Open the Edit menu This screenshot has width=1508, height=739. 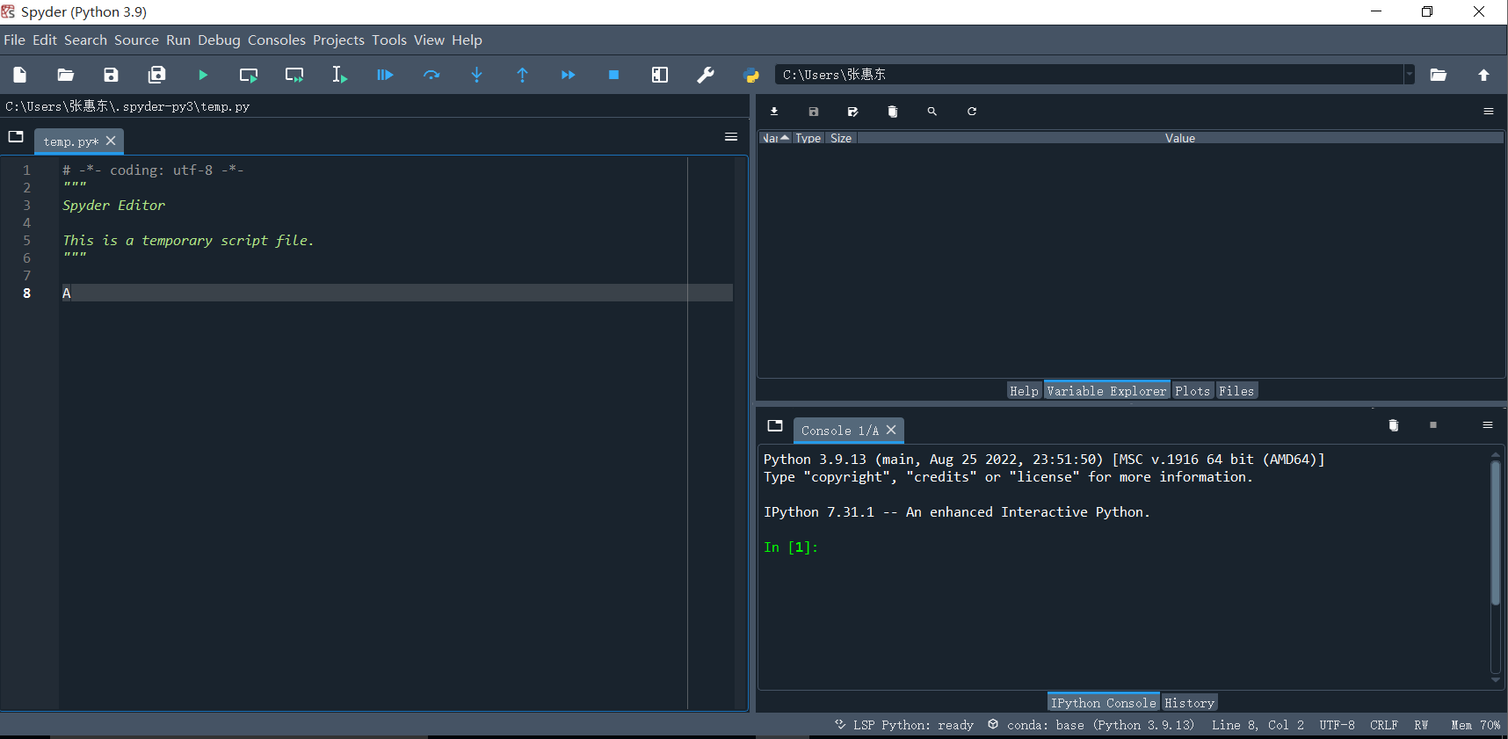45,40
